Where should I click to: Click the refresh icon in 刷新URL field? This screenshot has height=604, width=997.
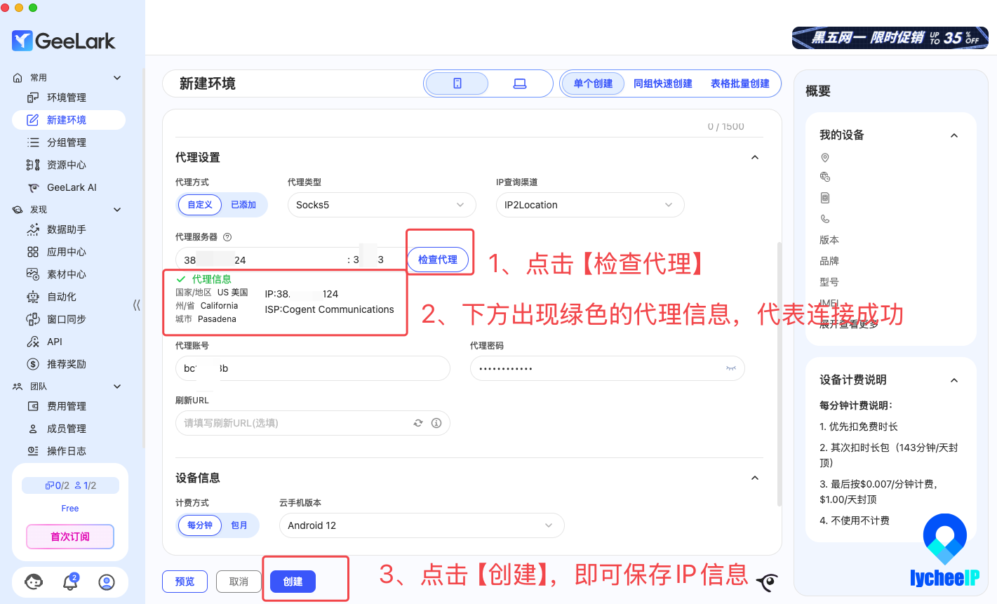click(x=418, y=423)
